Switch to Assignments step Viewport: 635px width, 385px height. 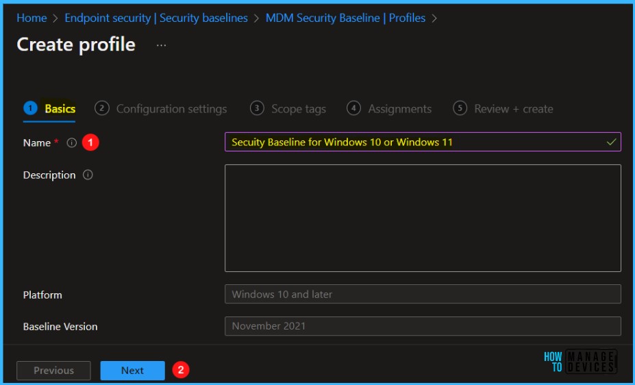coord(389,108)
